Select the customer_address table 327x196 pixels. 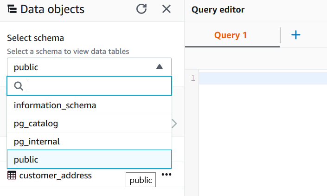(55, 176)
